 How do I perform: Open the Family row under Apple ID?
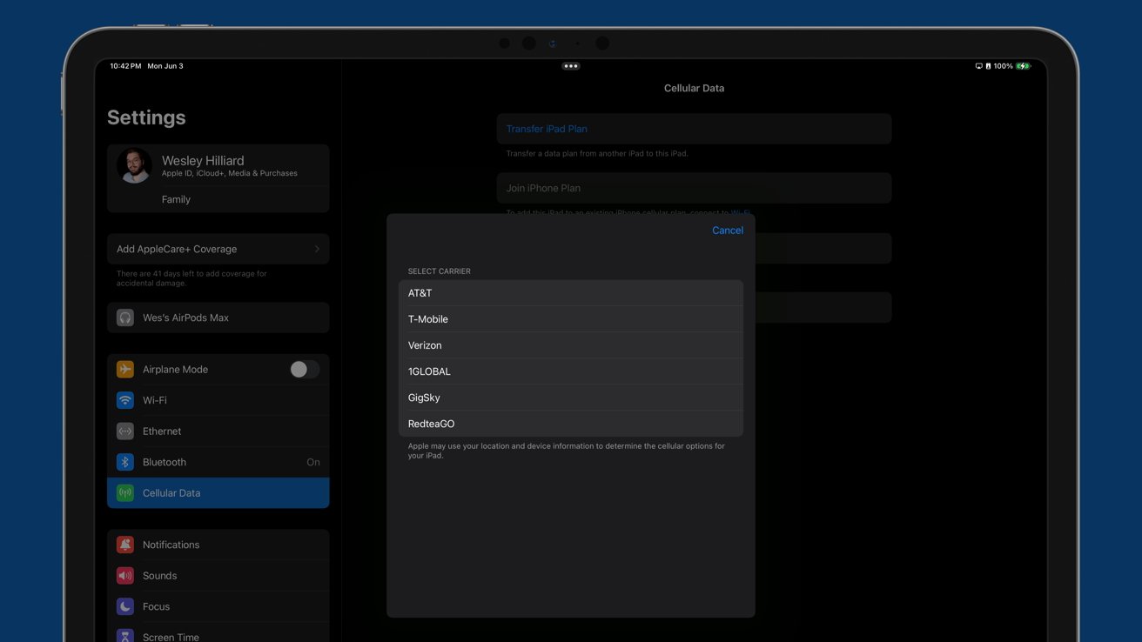pyautogui.click(x=218, y=199)
